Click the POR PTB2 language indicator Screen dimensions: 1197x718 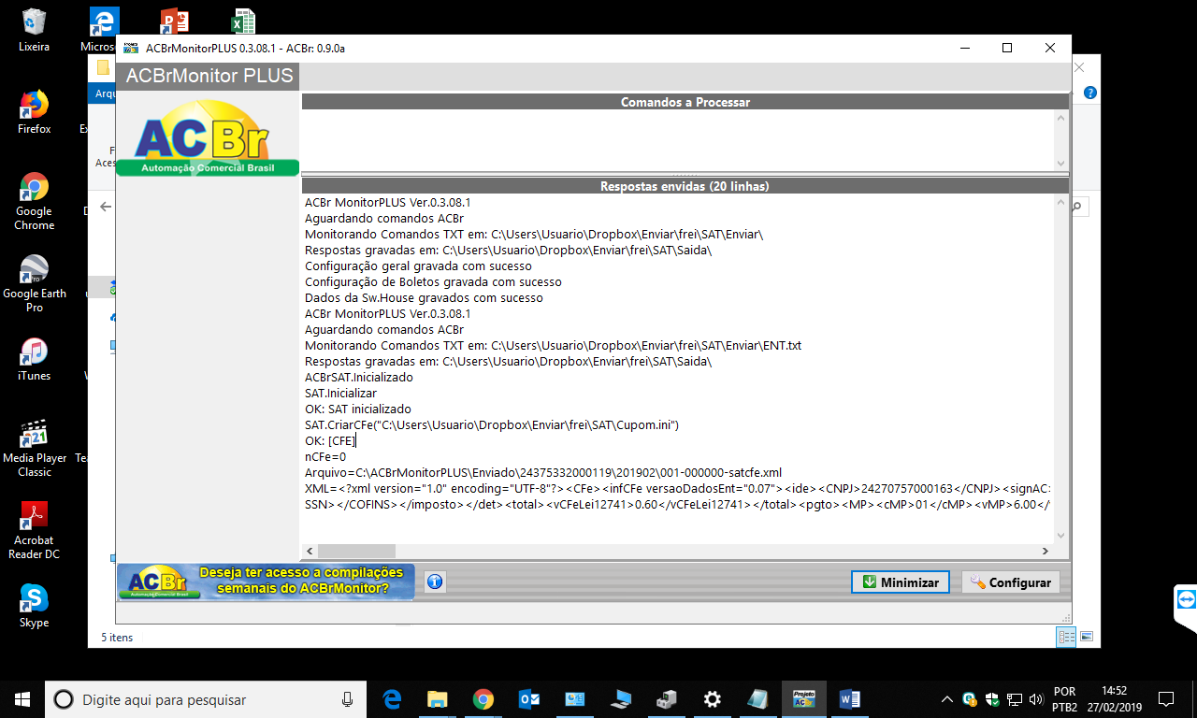(x=1064, y=699)
